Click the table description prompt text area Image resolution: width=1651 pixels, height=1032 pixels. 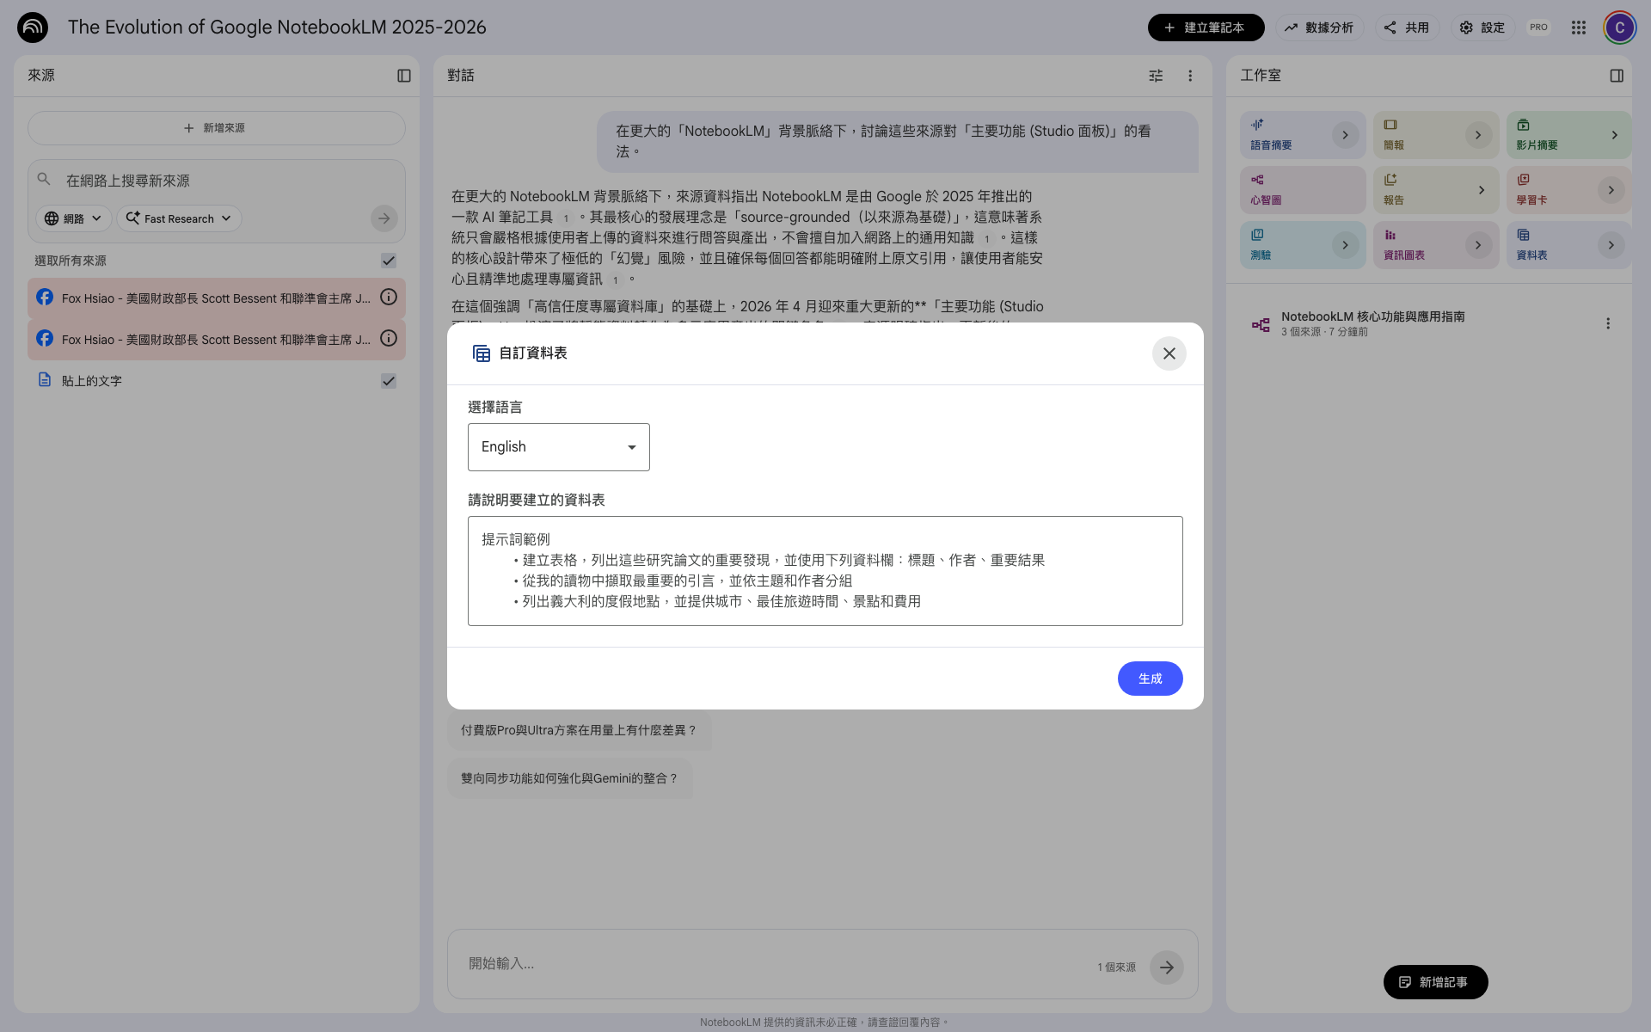point(825,571)
